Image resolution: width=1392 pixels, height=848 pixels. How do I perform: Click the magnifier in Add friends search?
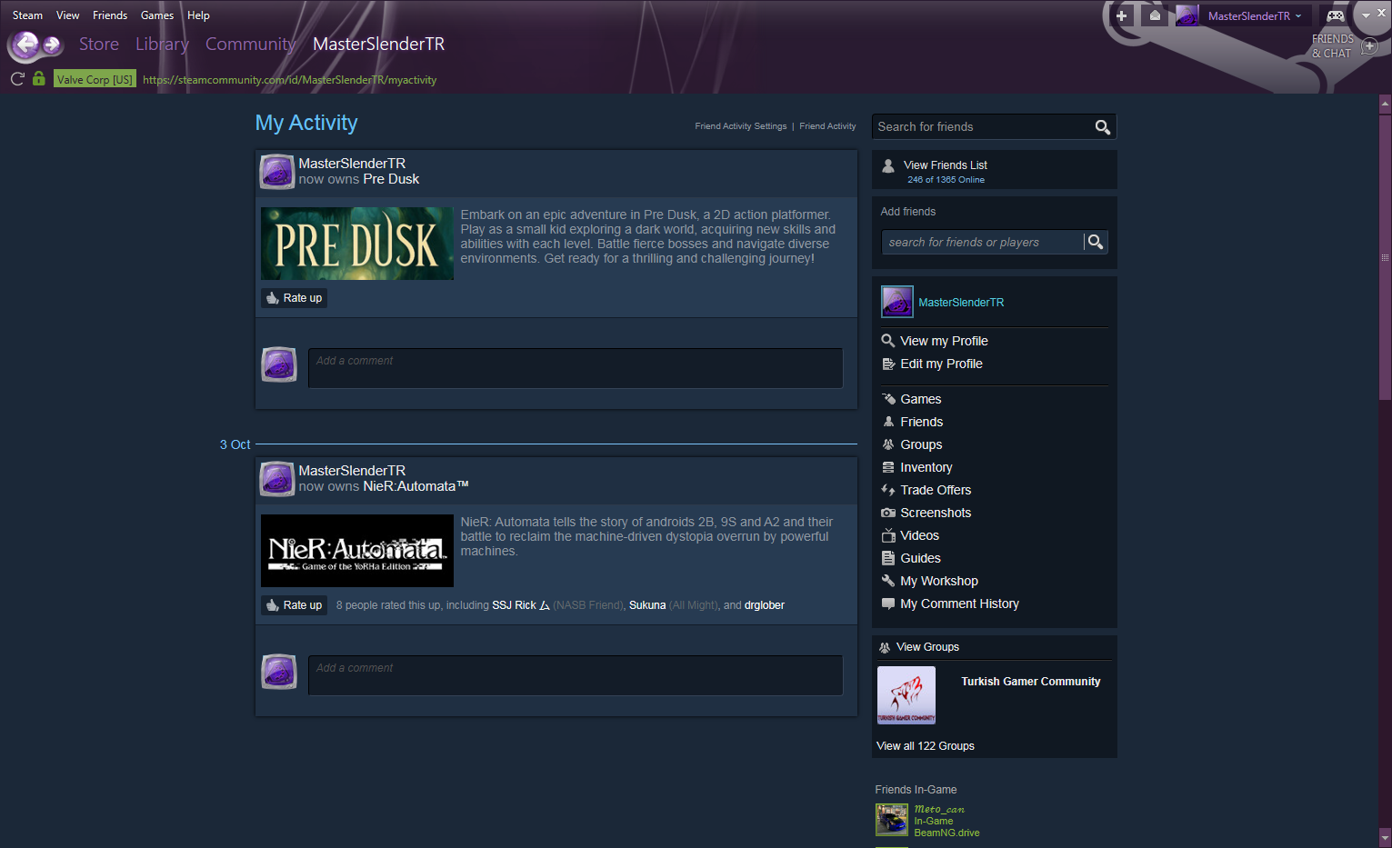point(1096,242)
